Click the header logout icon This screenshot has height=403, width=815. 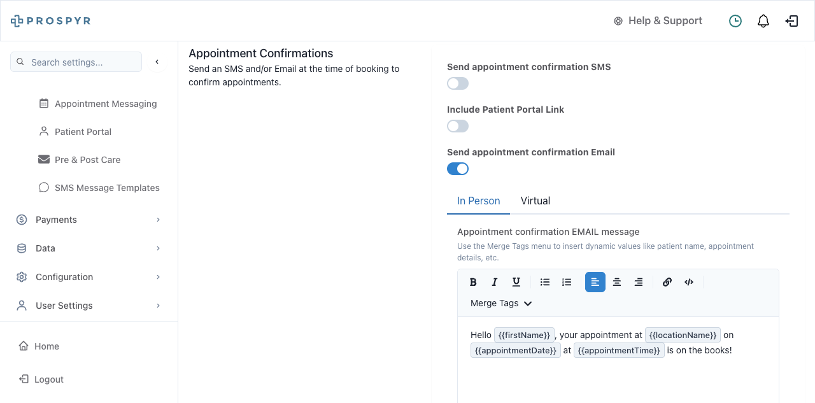791,21
